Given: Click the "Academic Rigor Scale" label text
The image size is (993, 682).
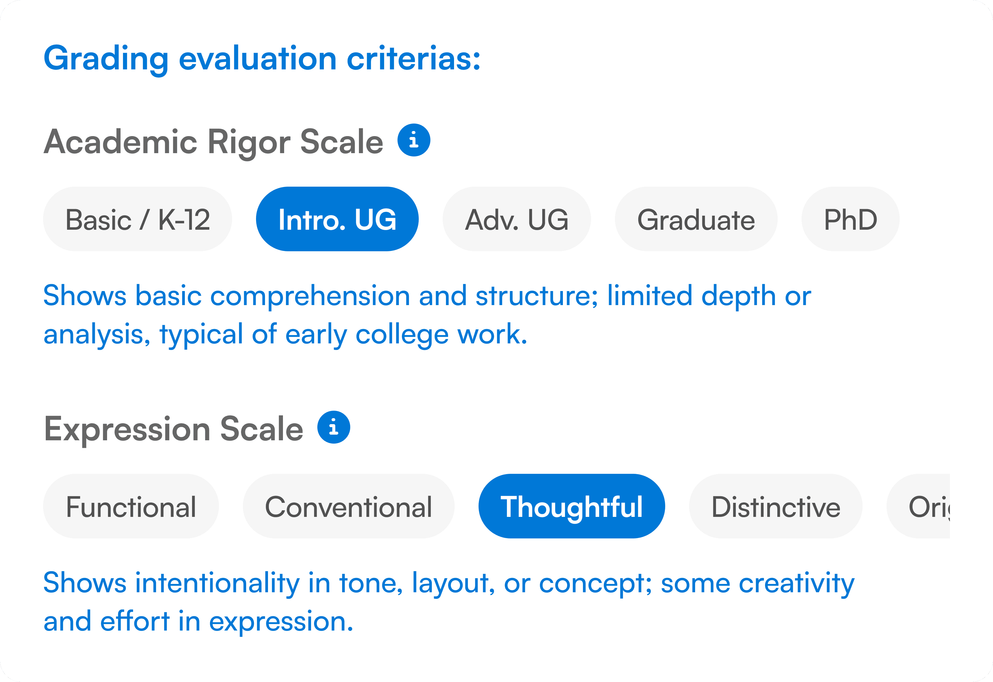Looking at the screenshot, I should 214,141.
